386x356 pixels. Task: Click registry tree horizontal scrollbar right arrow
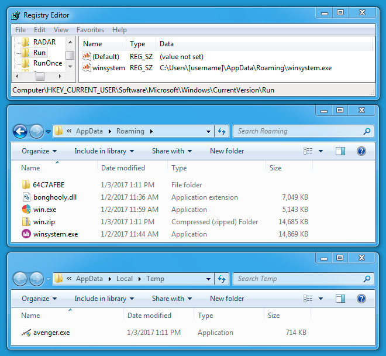(60, 77)
